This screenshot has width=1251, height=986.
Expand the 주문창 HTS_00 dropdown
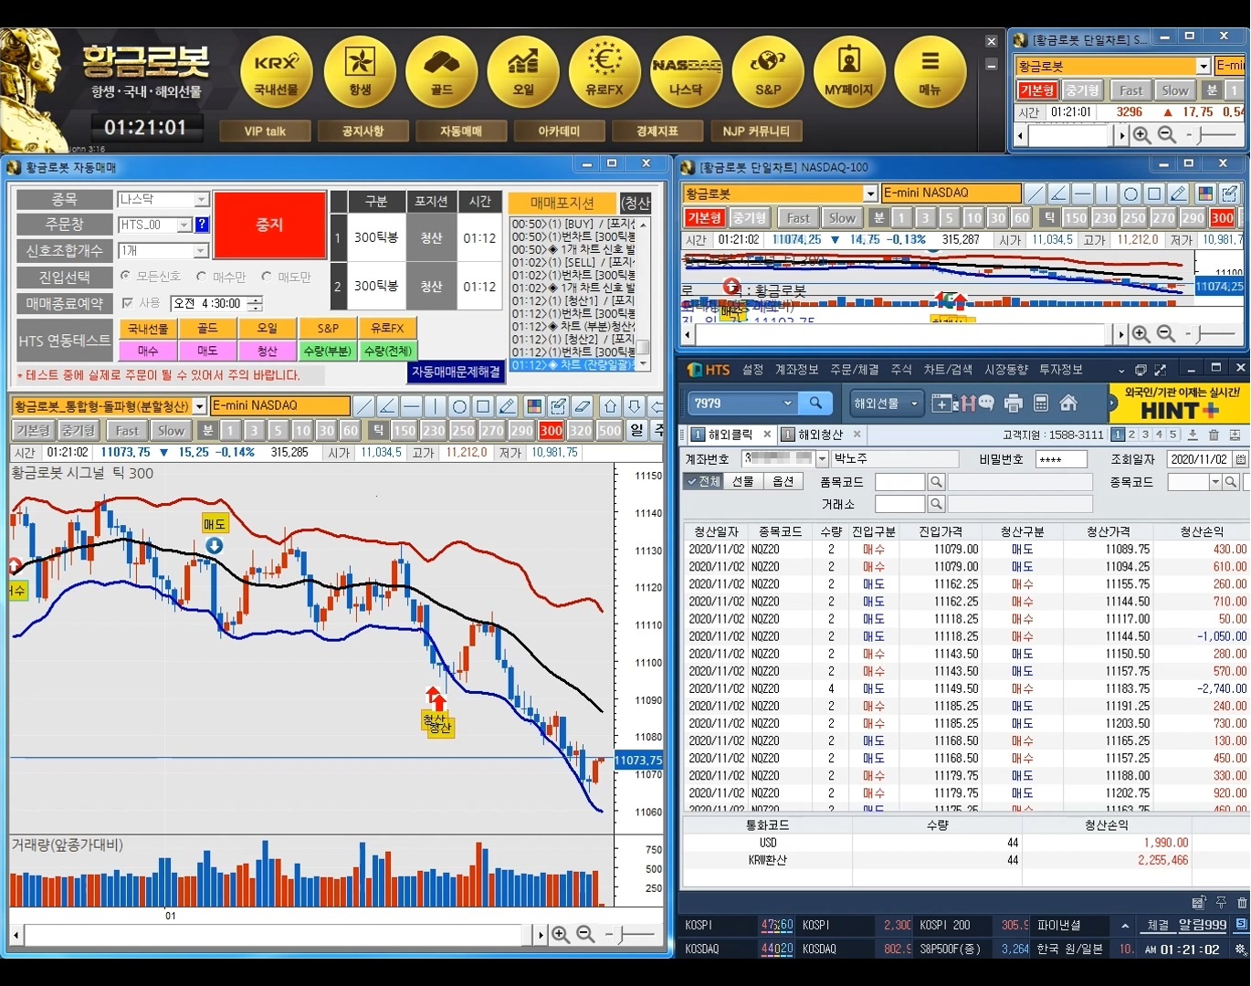pyautogui.click(x=184, y=225)
